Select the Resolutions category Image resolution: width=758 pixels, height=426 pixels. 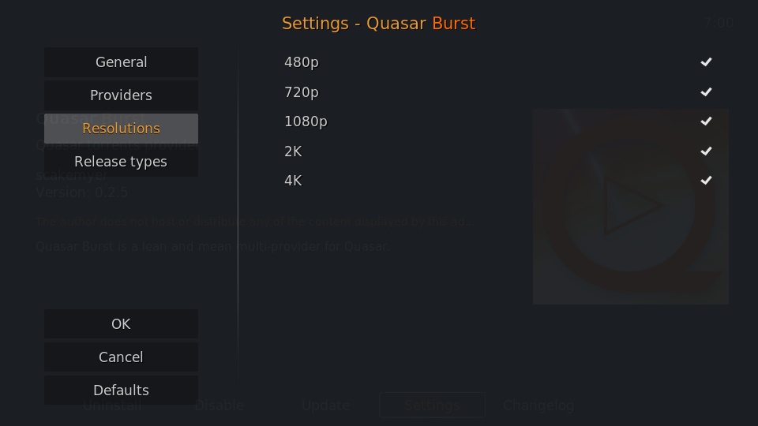[121, 129]
